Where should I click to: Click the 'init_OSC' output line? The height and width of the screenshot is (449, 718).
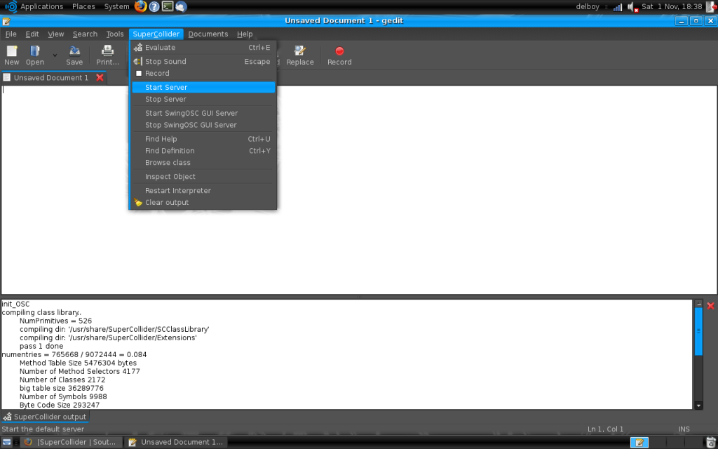tap(15, 304)
